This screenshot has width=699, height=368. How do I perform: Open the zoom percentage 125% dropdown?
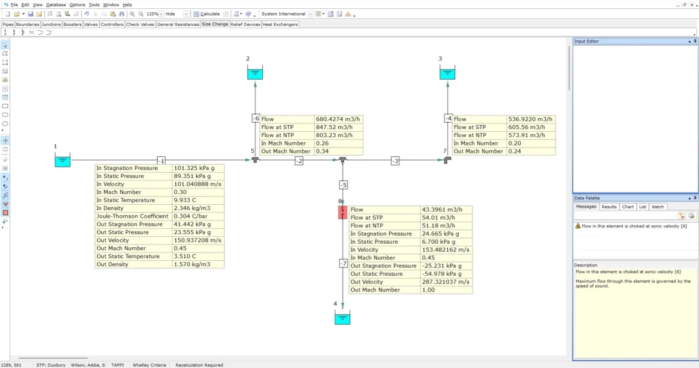(x=161, y=14)
